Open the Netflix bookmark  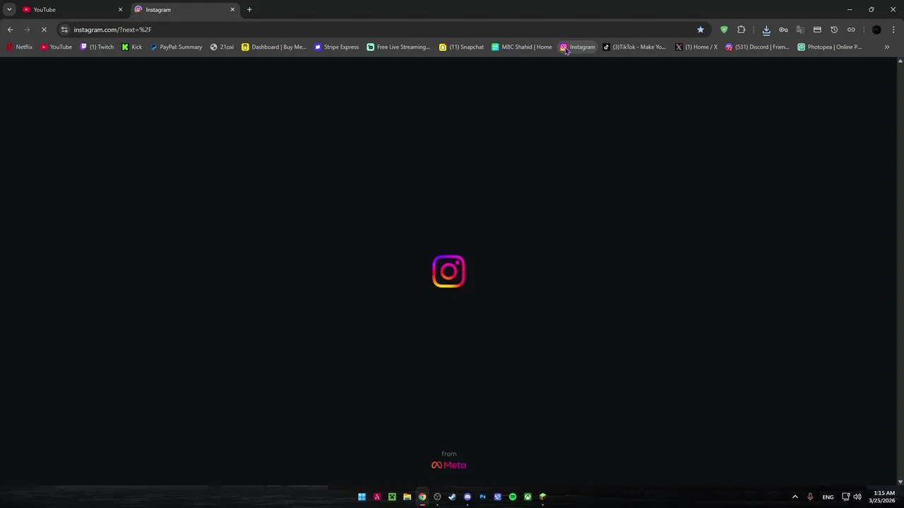click(20, 47)
